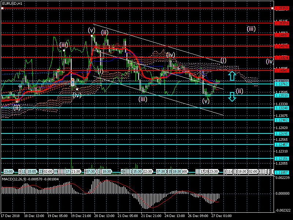This screenshot has height=220, width=293.
Task: Click white anchor handle on 1.15393 line
Action: 272,8
